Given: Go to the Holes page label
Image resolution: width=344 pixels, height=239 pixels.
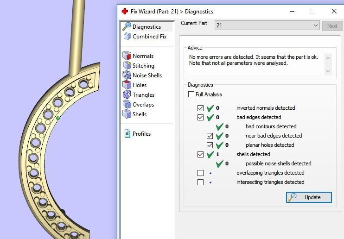Looking at the screenshot, I should coord(140,85).
